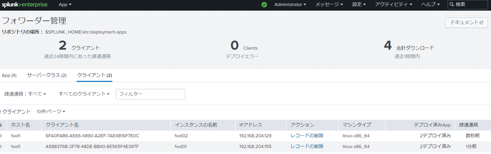491x154 pixels.
Task: Open the すべてのクライアント dropdown
Action: click(x=84, y=94)
